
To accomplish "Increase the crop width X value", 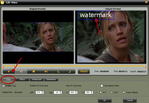I will coord(76,92).
